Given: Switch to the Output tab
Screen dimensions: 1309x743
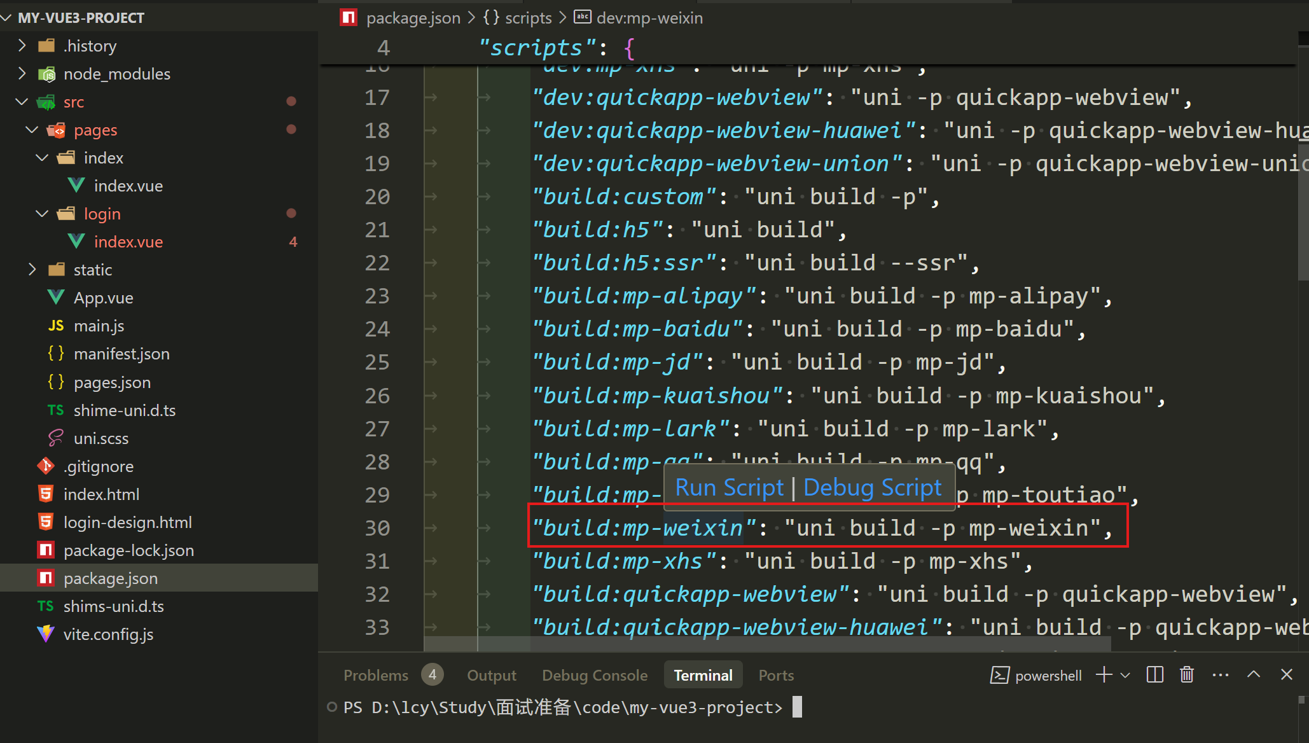Looking at the screenshot, I should coord(491,675).
